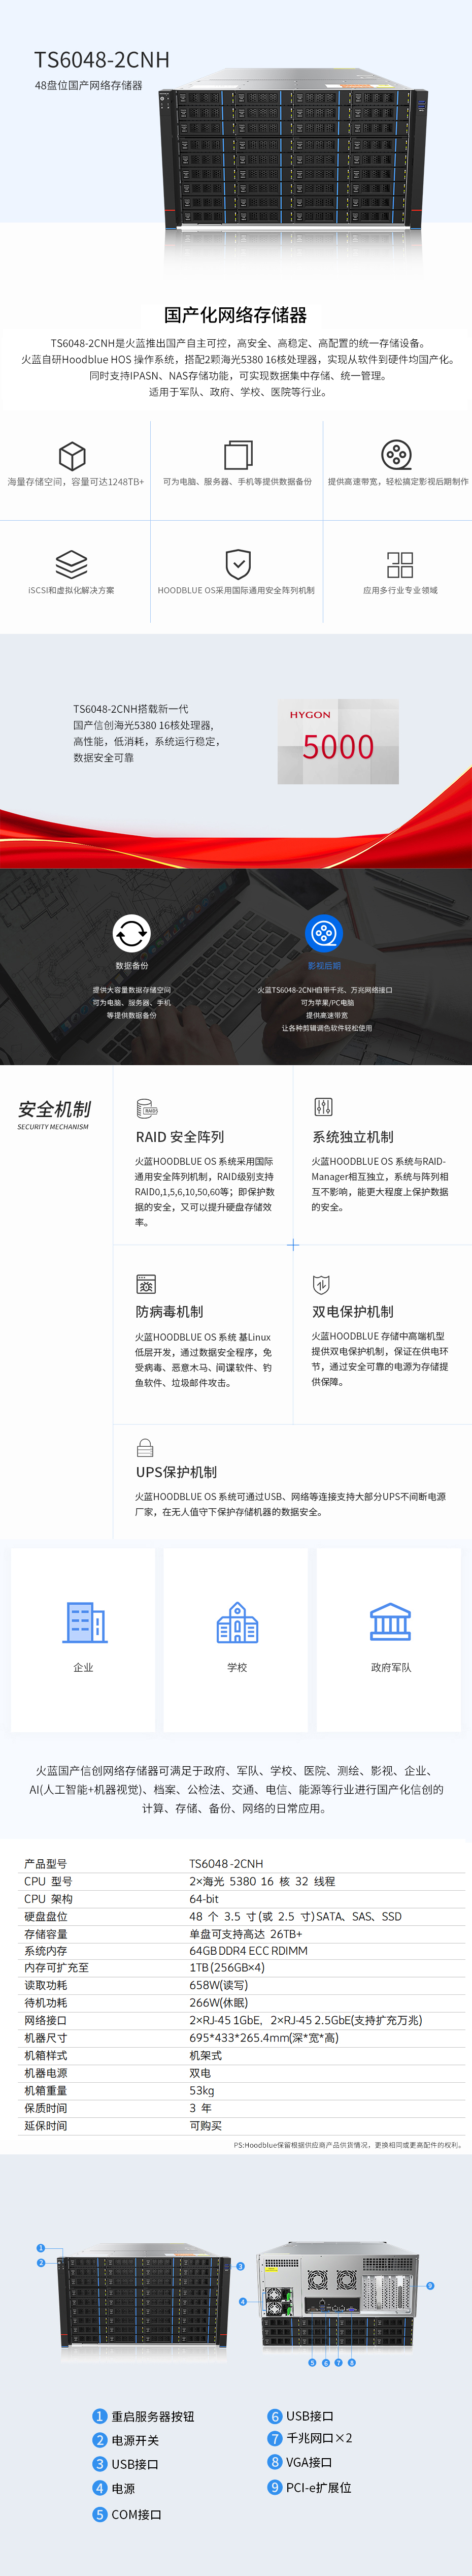
Task: Click the number 2 badge beside 电源开关
Action: click(x=100, y=2440)
